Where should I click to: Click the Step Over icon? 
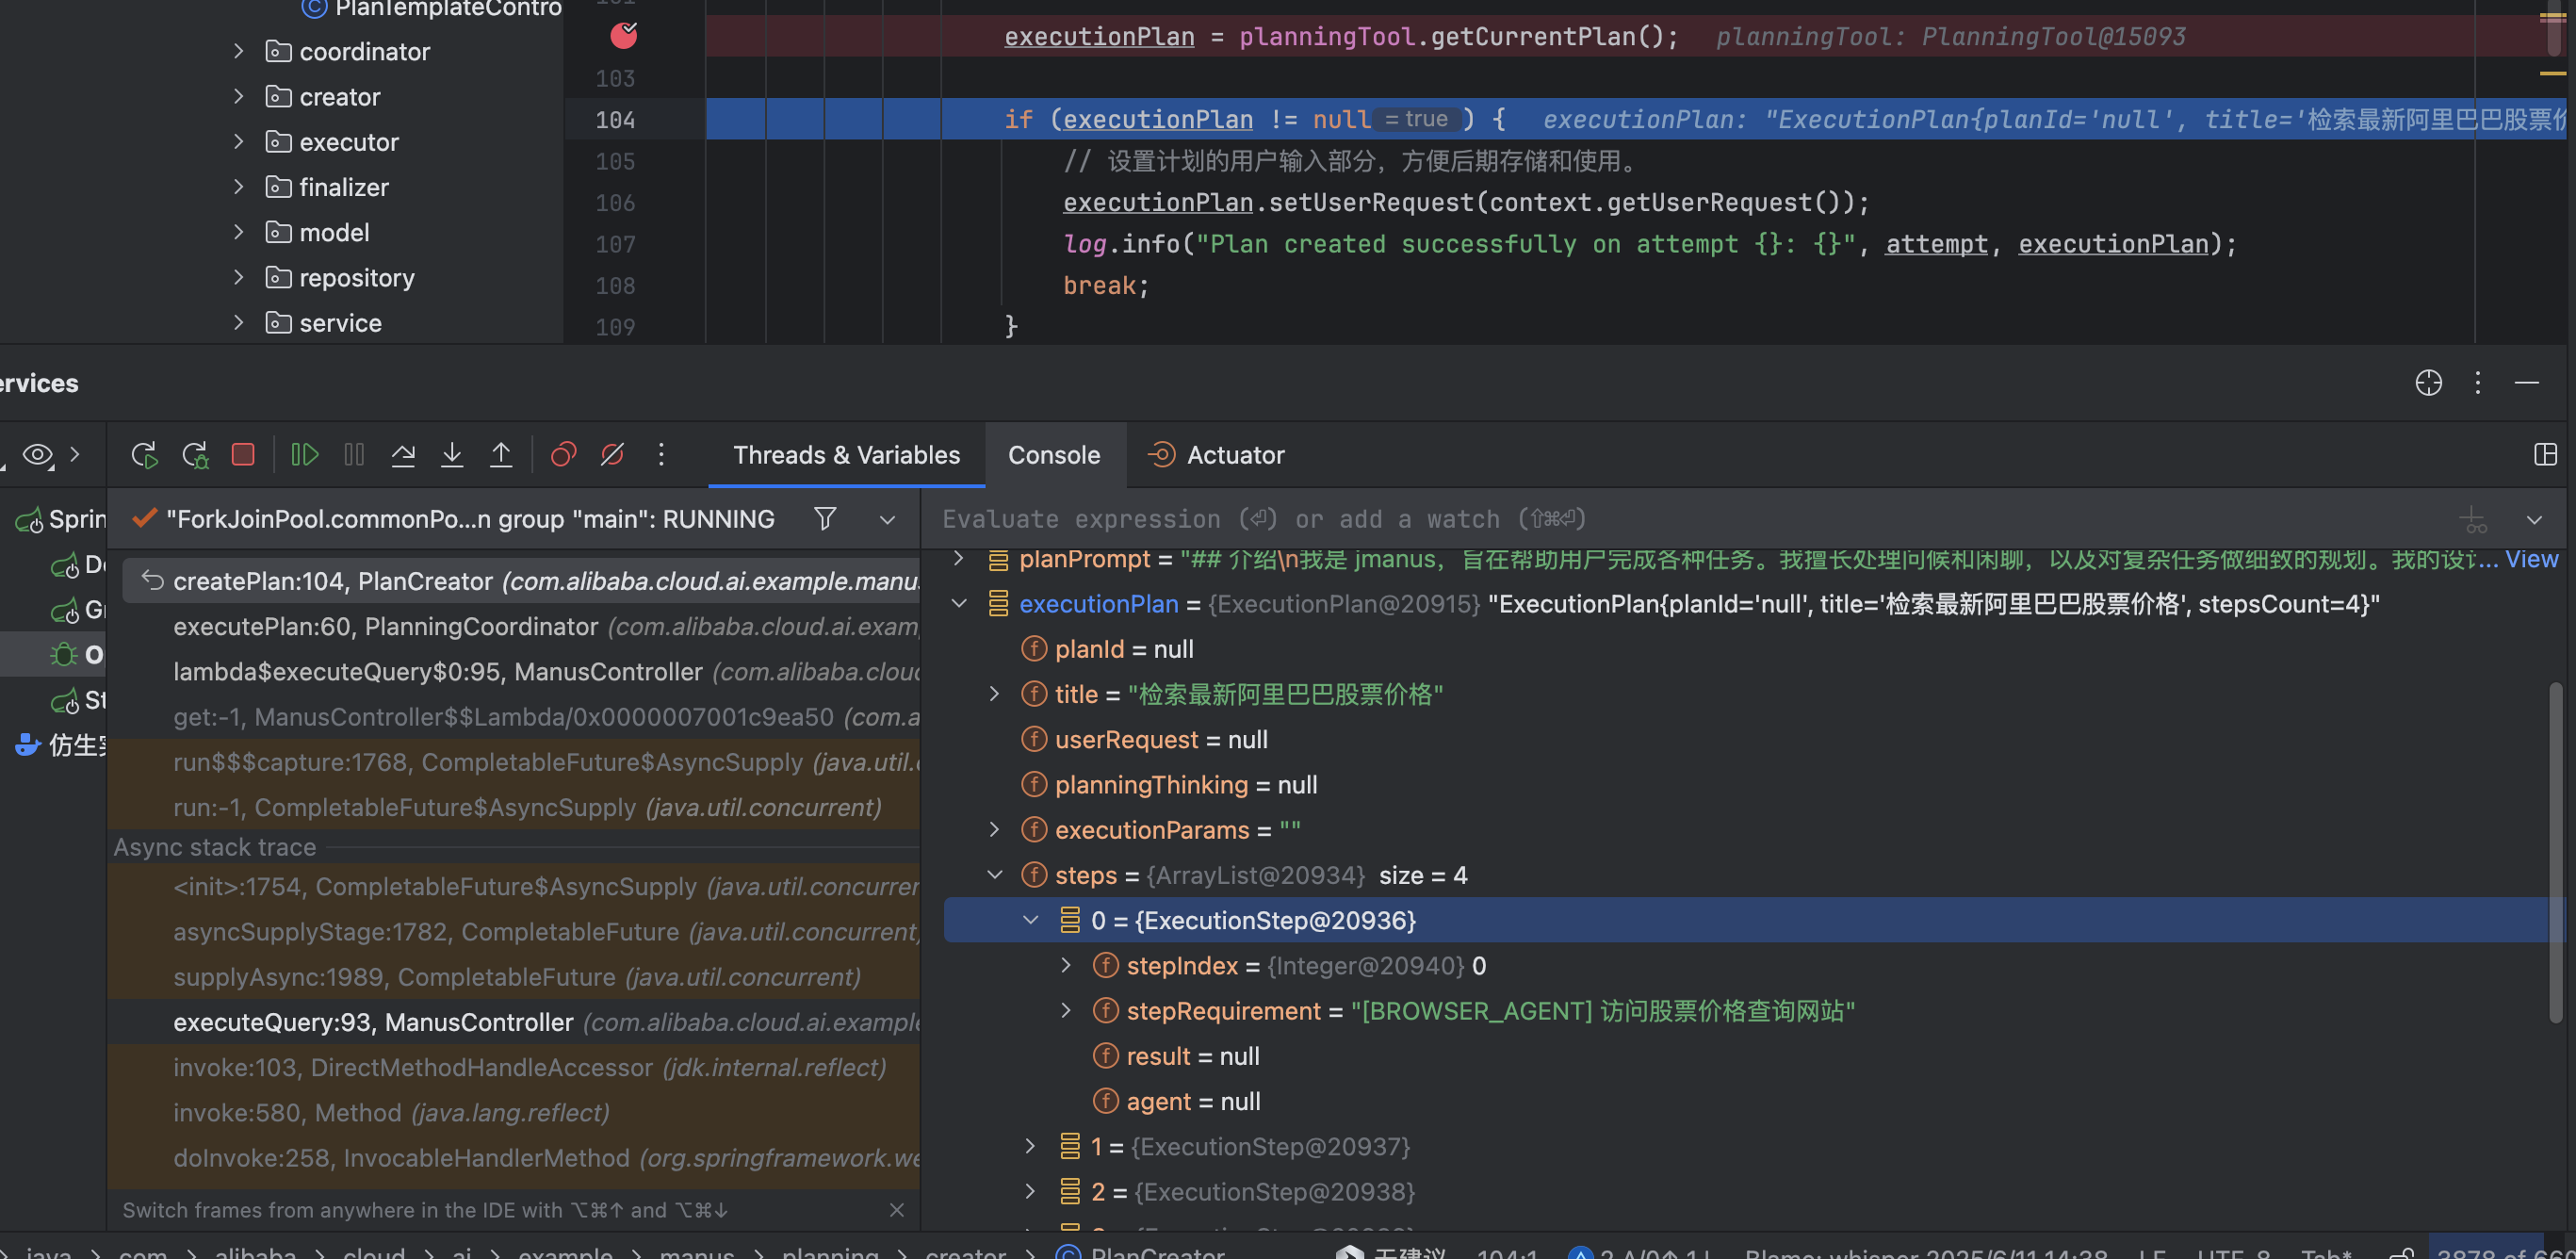403,455
